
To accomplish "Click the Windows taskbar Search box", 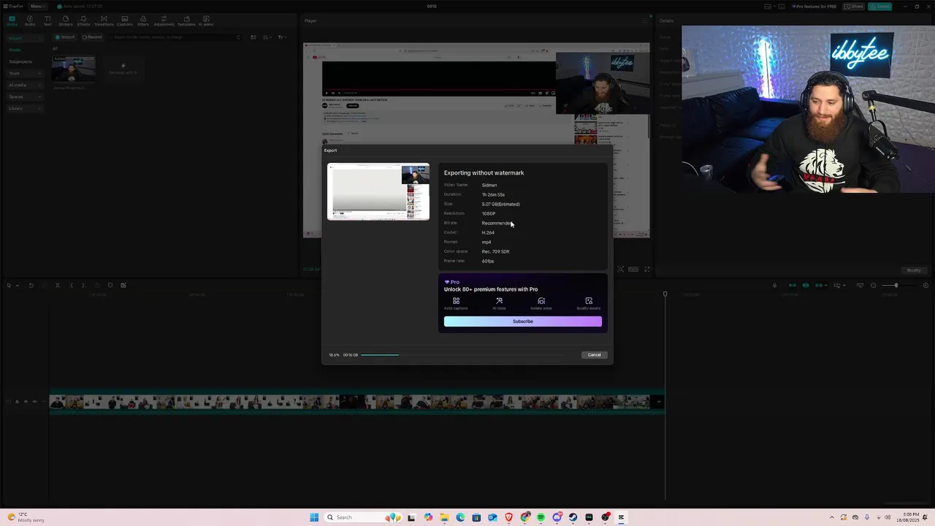I will (x=363, y=517).
